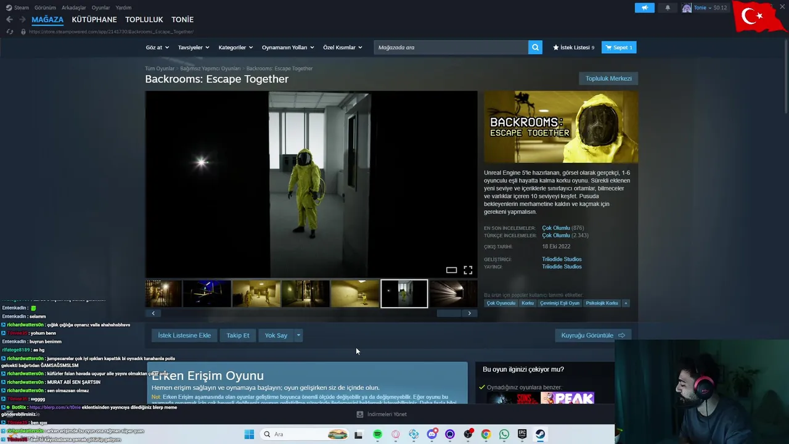This screenshot has height=444, width=789.
Task: Open Epic Games Launcher from the taskbar
Action: 522,434
